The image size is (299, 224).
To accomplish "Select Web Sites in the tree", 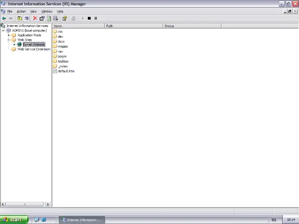I will (x=25, y=40).
